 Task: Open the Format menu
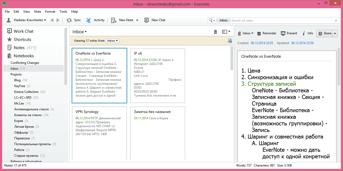click(50, 12)
